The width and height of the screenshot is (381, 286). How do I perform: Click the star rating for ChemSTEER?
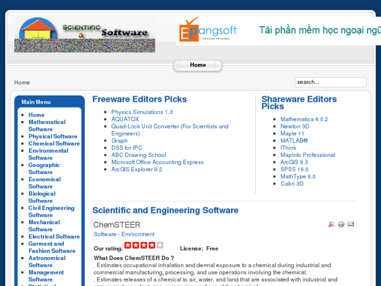(144, 246)
